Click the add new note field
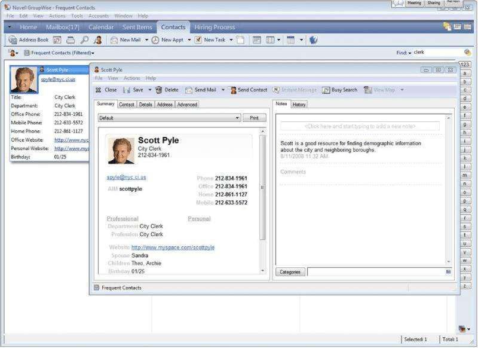This screenshot has width=478, height=348. click(360, 126)
